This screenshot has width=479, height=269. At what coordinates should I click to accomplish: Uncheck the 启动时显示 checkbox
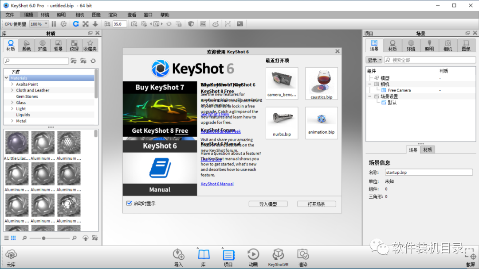129,203
